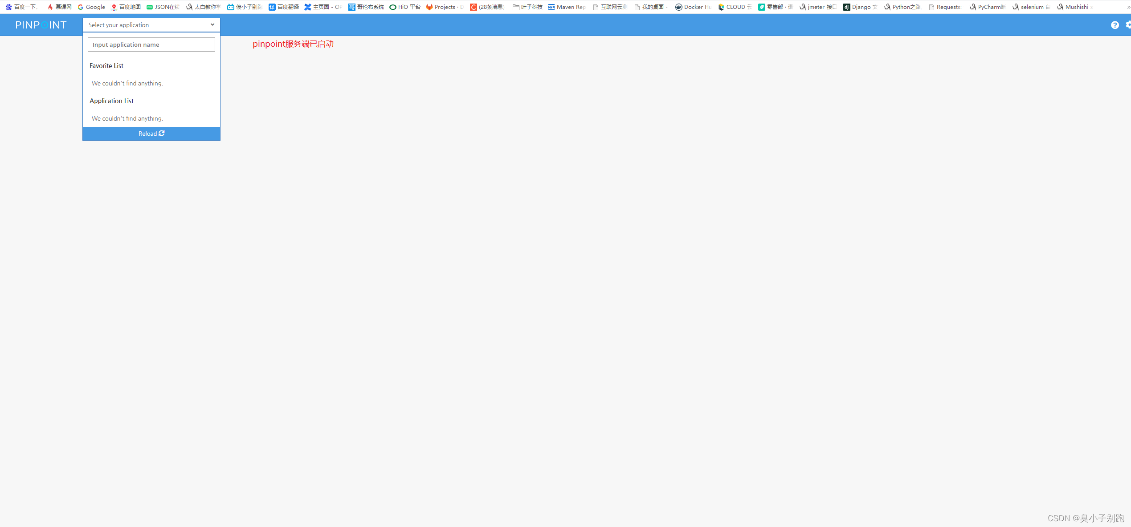1131x527 pixels.
Task: Click the dropdown chevron arrow
Action: [212, 25]
